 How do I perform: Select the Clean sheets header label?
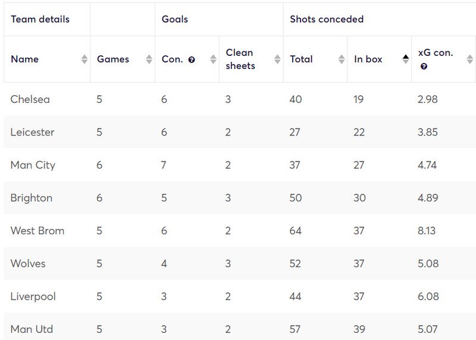240,59
